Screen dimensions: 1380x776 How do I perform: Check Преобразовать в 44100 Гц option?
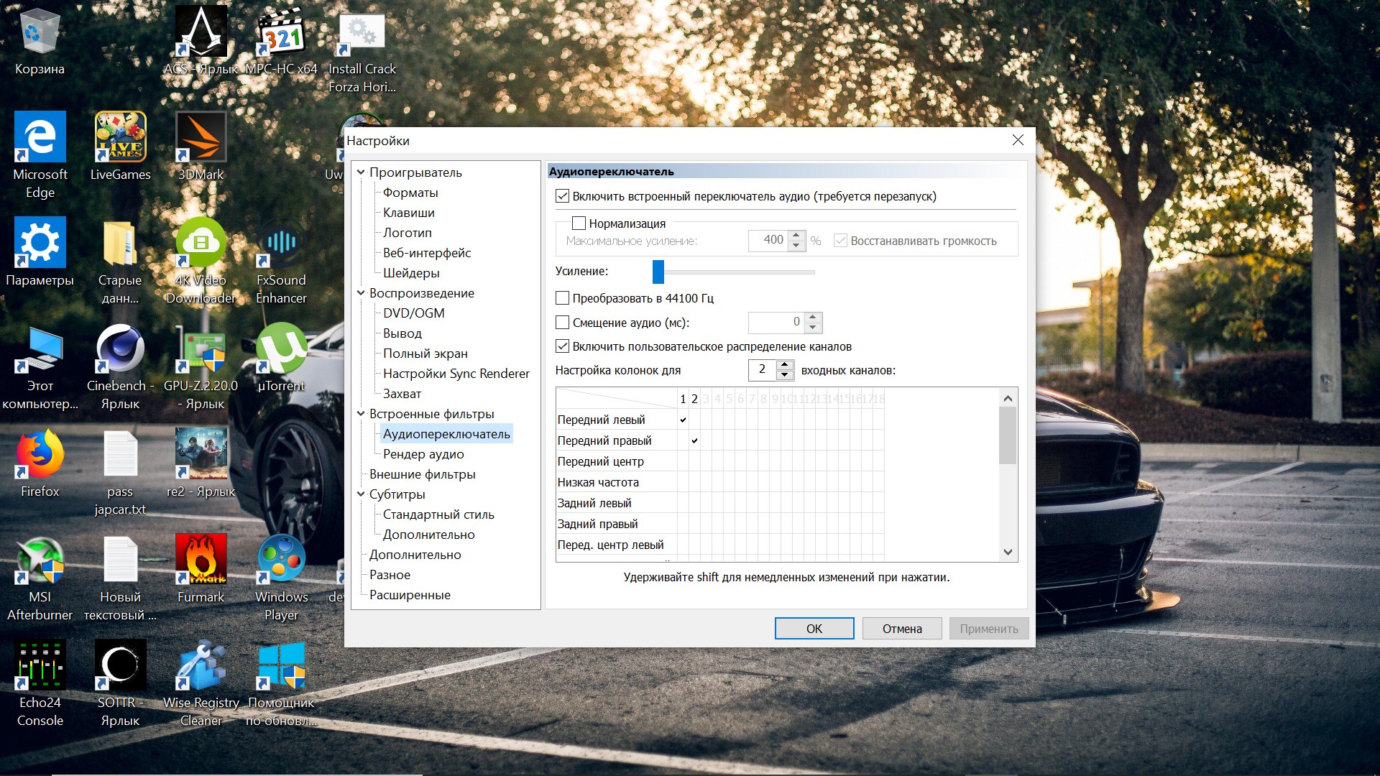point(563,298)
